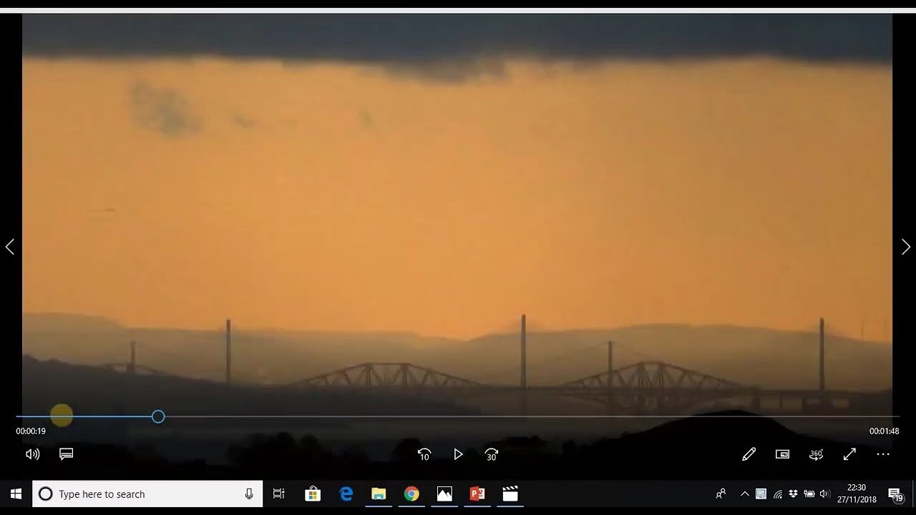Open the Windows Start menu
This screenshot has width=916, height=515.
[16, 494]
